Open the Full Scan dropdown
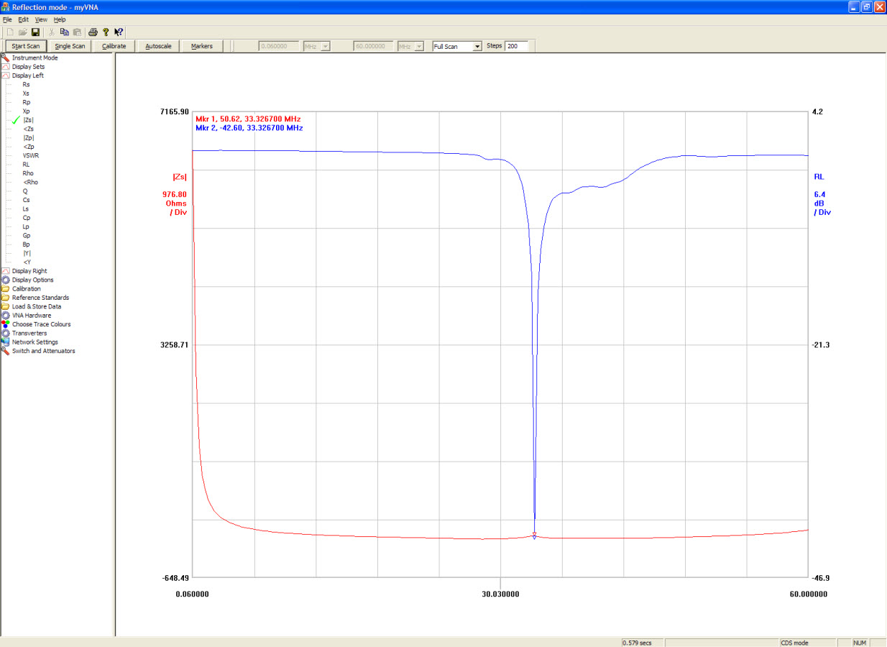 click(x=477, y=46)
